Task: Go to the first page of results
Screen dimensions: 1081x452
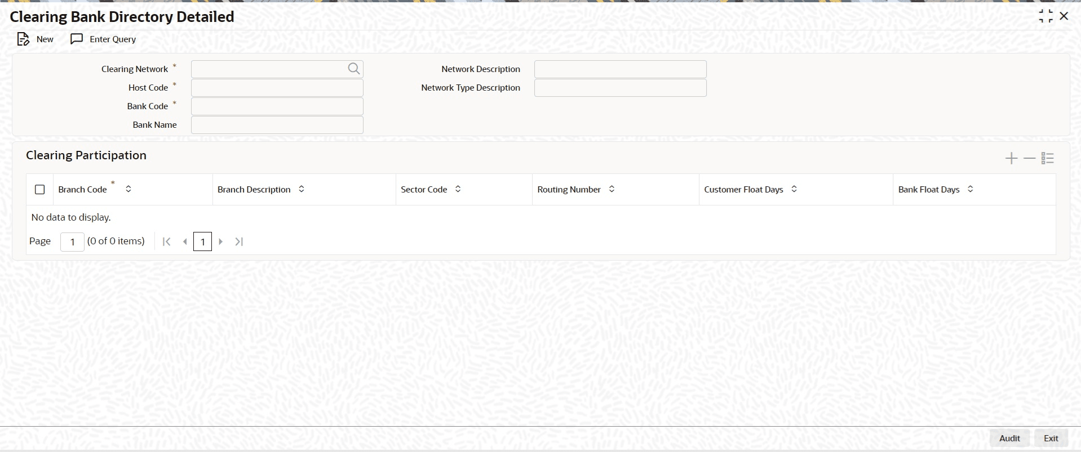Action: (x=166, y=241)
